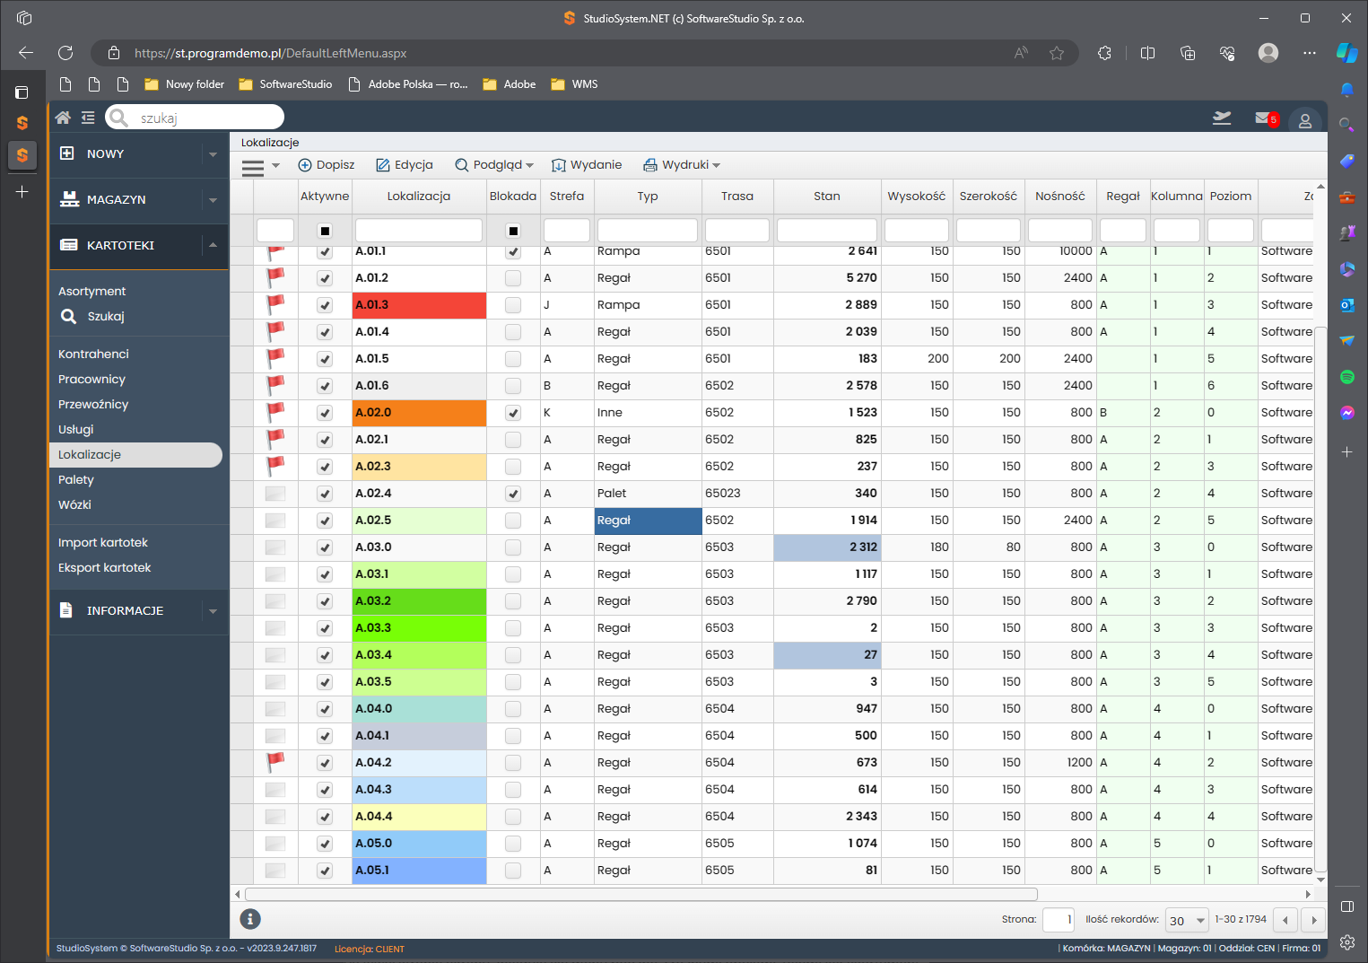Viewport: 1368px width, 963px height.
Task: Add this page to favorites with the star icon
Action: click(x=1057, y=53)
